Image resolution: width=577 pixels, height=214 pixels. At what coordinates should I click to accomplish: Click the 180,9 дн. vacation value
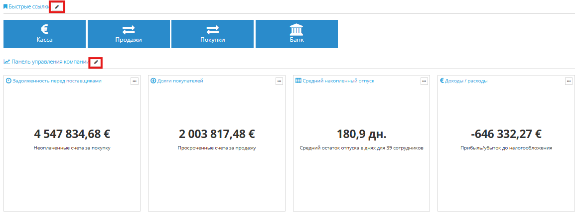(361, 134)
